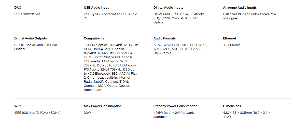
Task: Click the TOSLINK optical compatibility paragraph
Action: [x=111, y=67]
